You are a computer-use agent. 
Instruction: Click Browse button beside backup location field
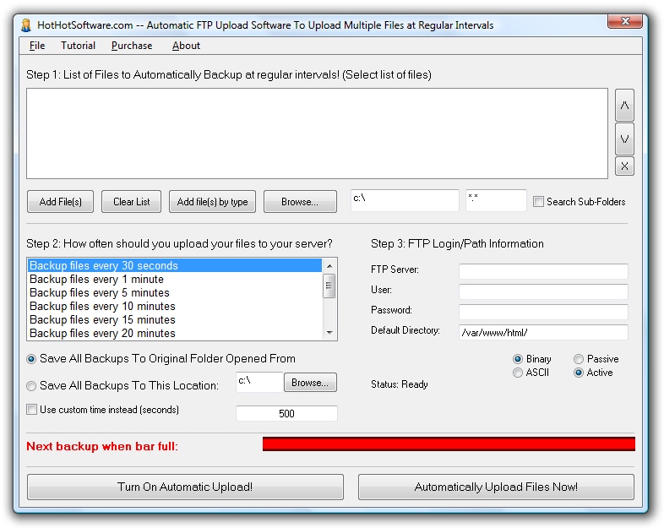point(310,383)
